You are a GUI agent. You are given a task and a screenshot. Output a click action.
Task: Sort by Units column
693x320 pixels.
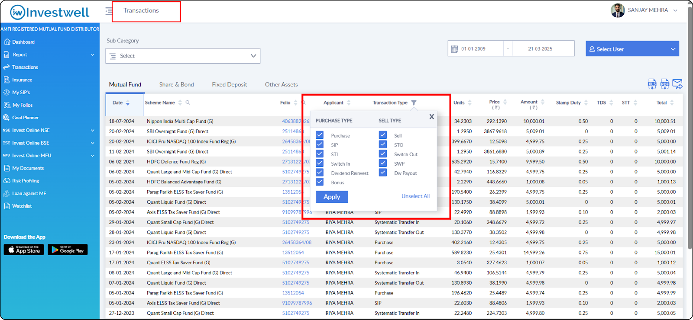tap(470, 103)
